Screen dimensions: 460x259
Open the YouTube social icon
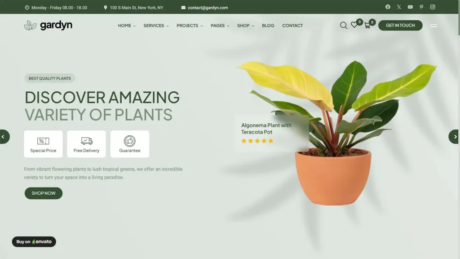(410, 7)
